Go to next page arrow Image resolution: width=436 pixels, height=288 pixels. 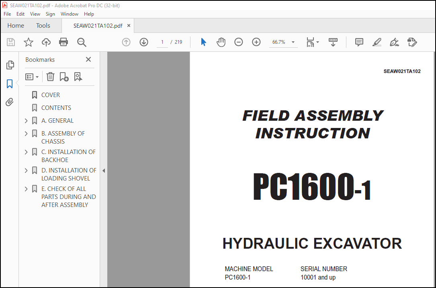pos(144,42)
